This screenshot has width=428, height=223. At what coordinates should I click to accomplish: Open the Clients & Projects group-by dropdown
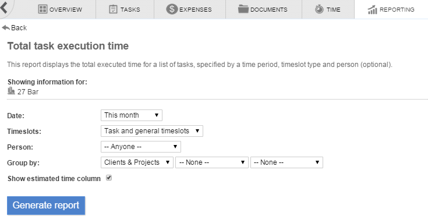(137, 162)
